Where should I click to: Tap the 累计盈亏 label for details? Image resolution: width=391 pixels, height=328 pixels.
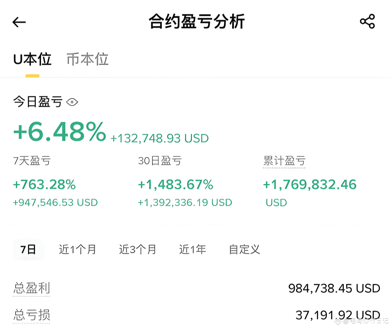pos(284,161)
